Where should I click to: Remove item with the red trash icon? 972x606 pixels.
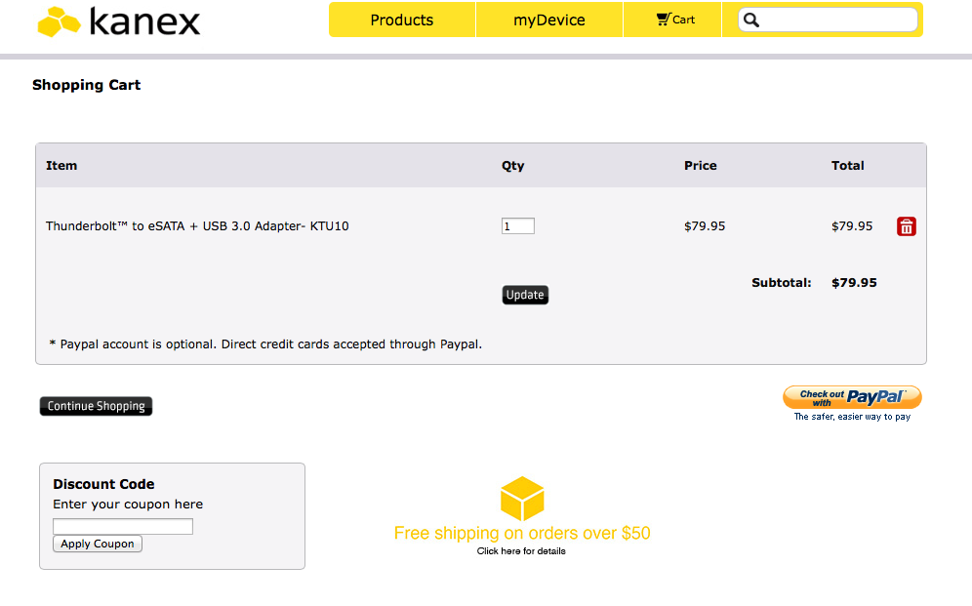pyautogui.click(x=907, y=226)
